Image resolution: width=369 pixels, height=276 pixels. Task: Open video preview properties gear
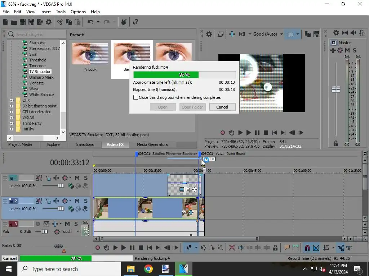tap(209, 34)
